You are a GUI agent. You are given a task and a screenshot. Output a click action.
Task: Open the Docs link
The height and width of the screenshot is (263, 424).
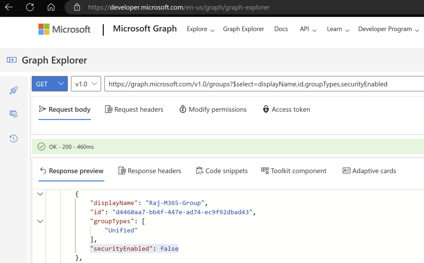click(x=281, y=29)
